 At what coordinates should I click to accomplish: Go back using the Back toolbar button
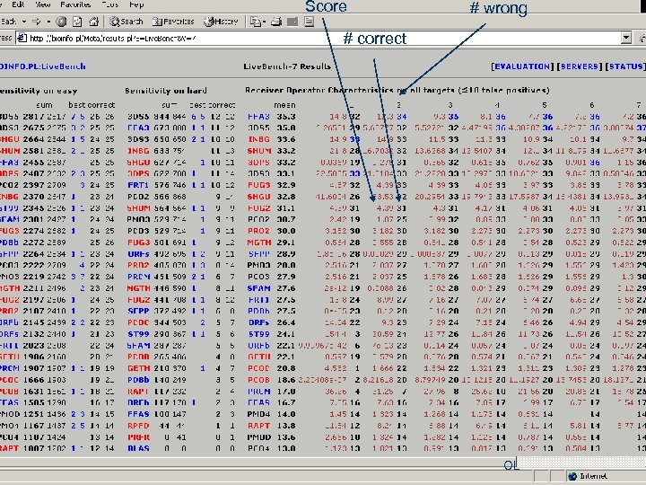tap(8, 21)
